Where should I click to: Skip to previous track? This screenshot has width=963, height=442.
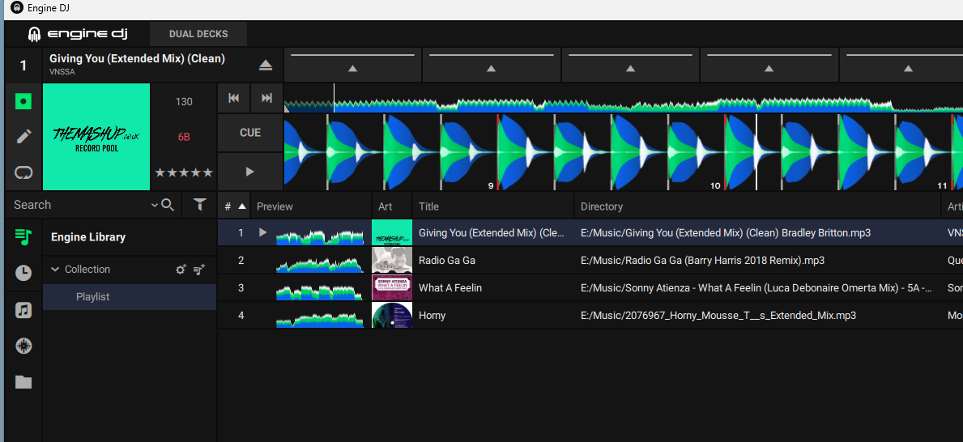(233, 98)
